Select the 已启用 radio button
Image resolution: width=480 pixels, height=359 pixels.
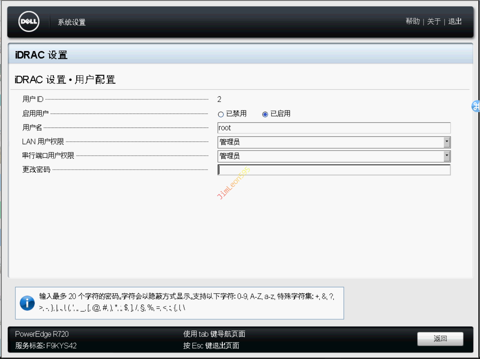(265, 114)
